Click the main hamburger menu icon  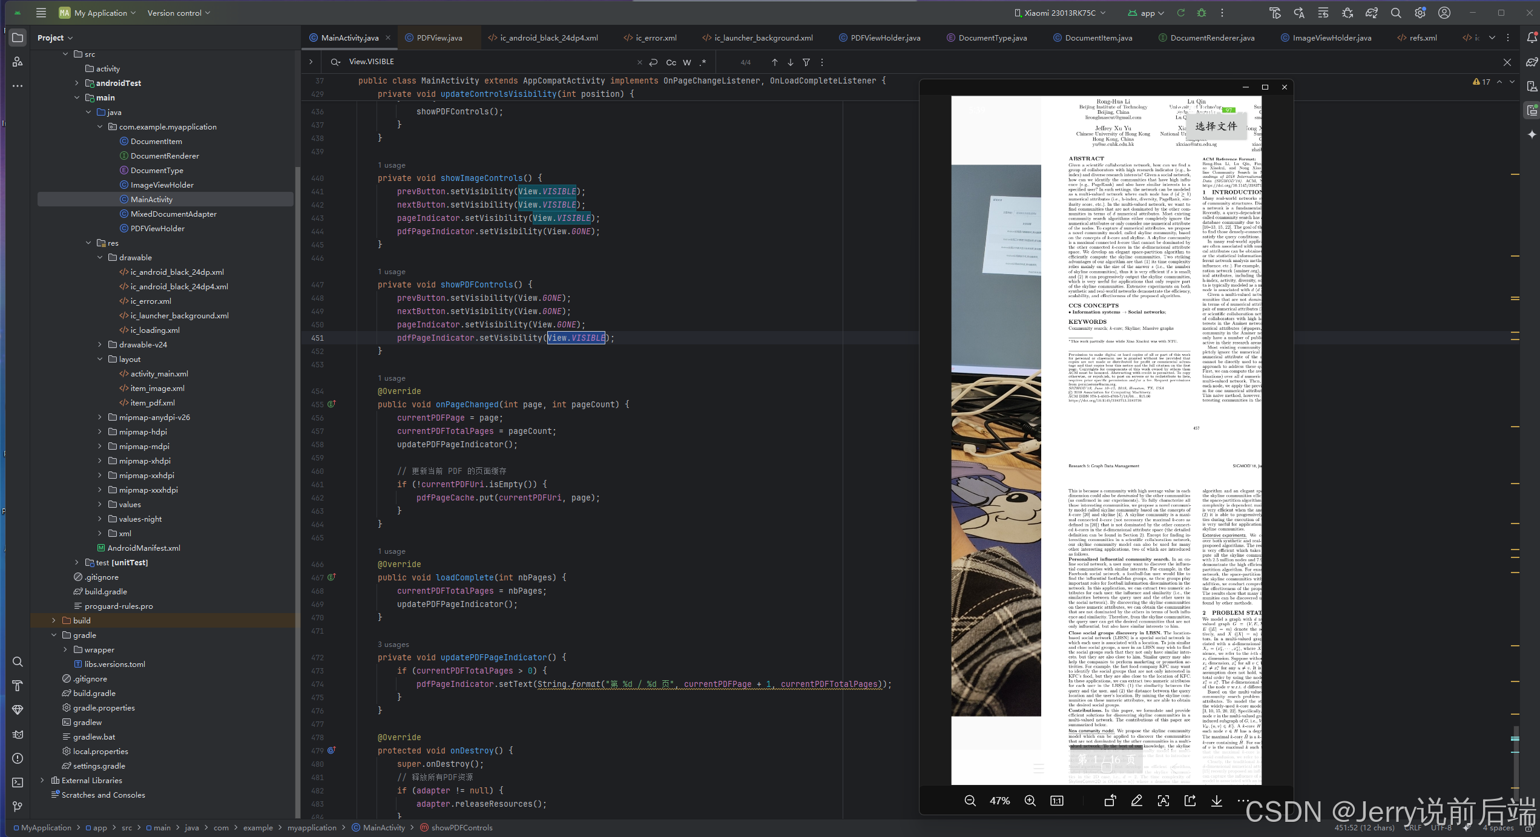41,13
